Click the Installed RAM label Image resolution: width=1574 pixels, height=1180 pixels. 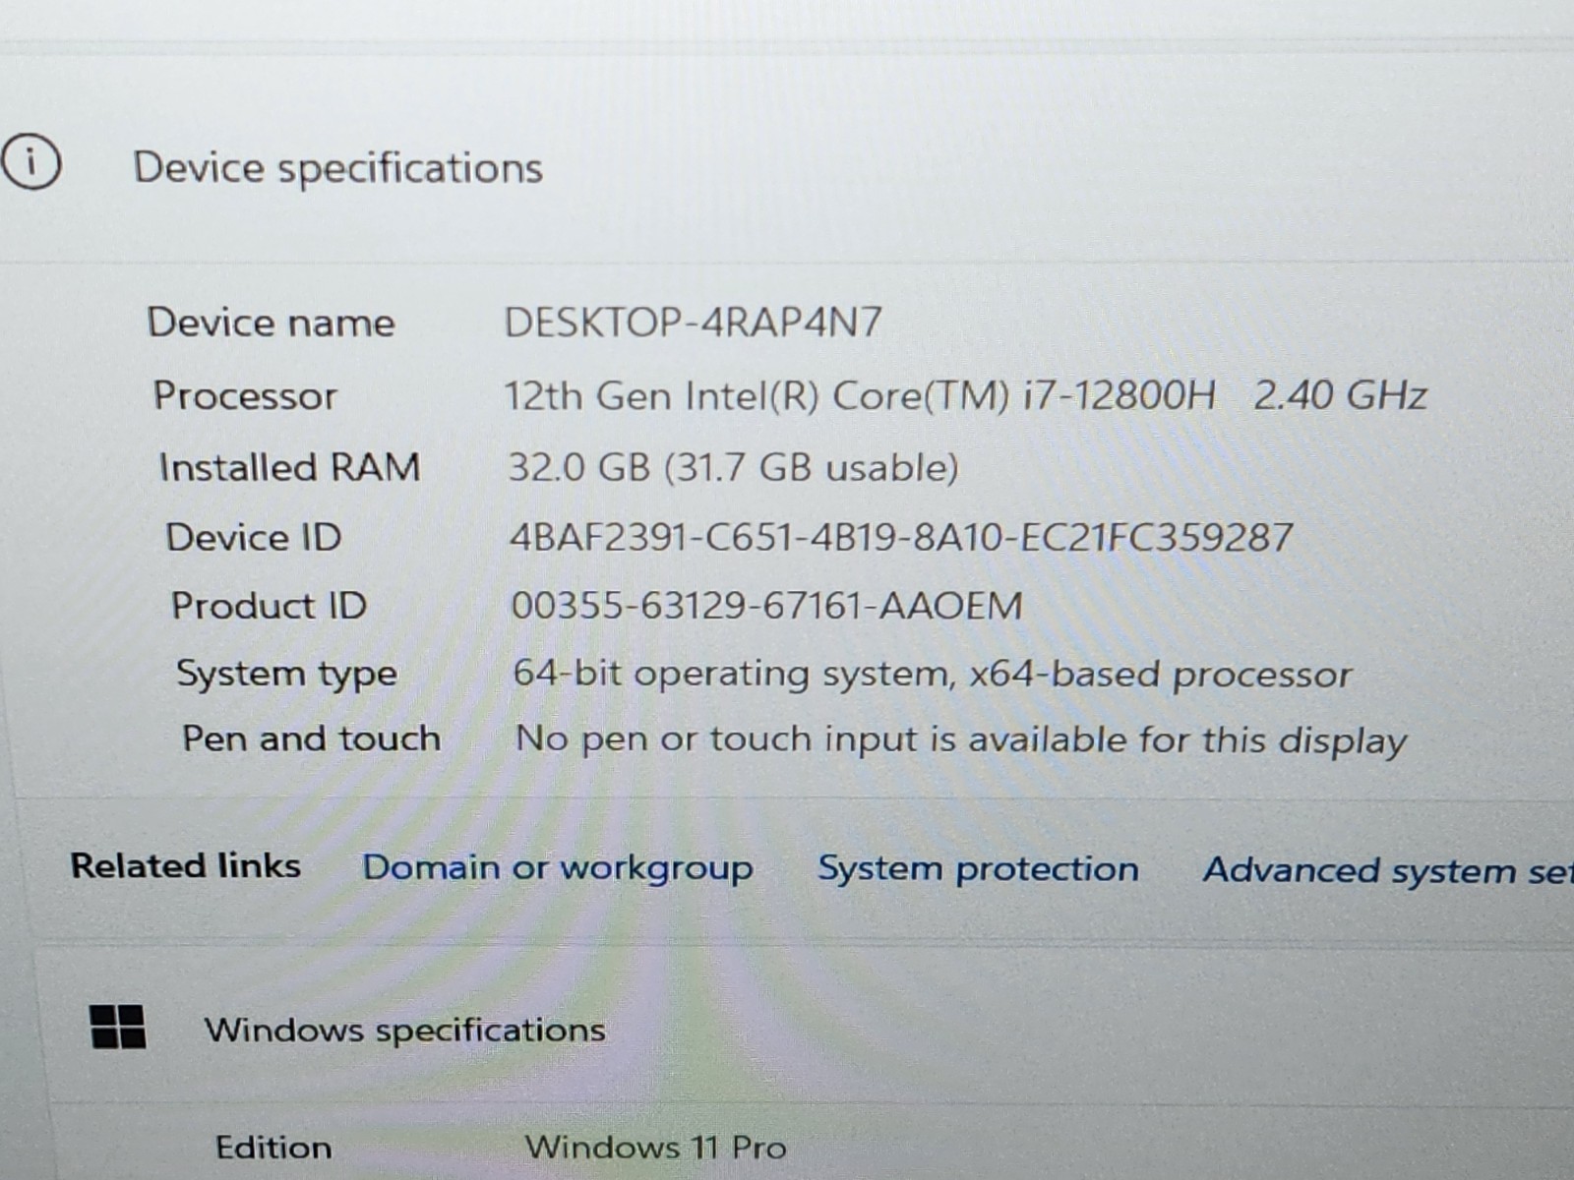289,467
